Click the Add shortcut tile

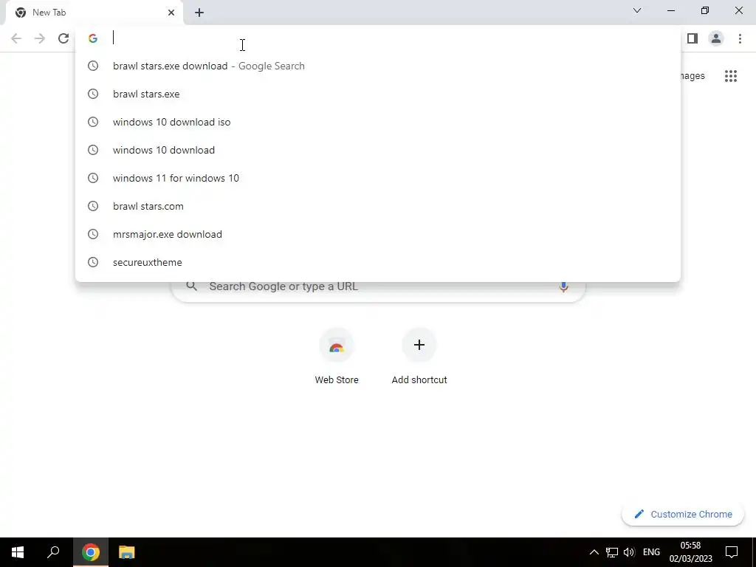click(419, 357)
